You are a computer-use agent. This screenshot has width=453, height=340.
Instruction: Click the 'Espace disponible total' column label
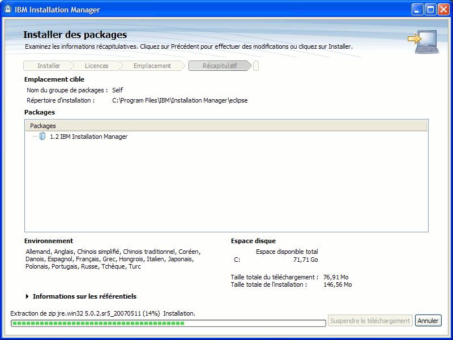[287, 252]
